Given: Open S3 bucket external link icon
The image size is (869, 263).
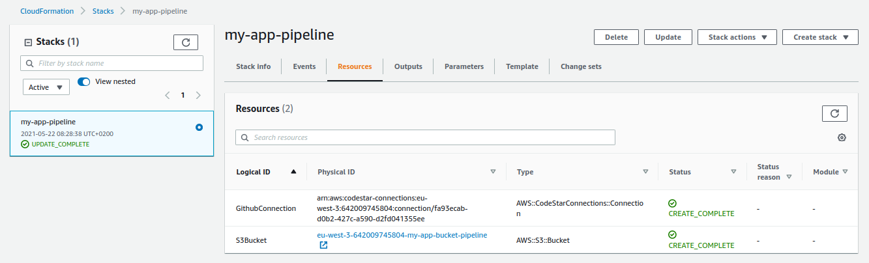Looking at the screenshot, I should coord(323,245).
